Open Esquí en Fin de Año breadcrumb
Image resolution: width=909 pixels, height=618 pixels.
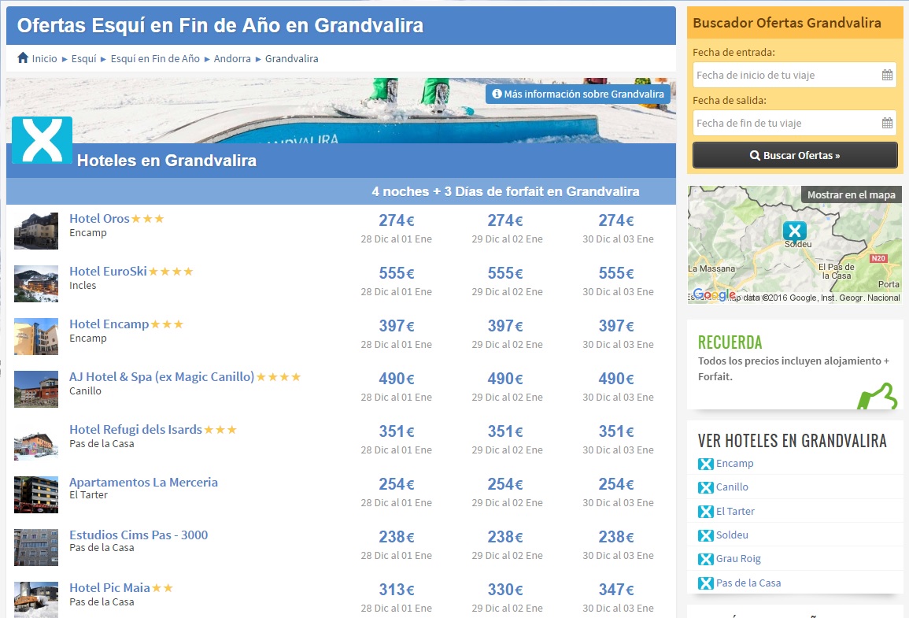tap(155, 58)
